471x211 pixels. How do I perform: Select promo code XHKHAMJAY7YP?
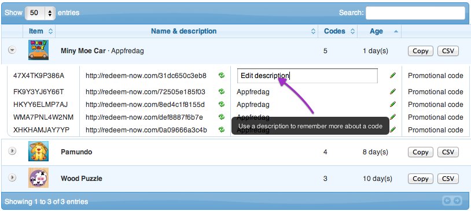[x=41, y=130]
